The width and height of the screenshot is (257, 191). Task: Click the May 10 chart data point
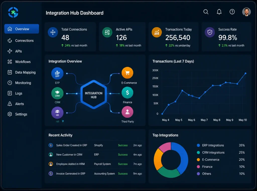point(245,73)
